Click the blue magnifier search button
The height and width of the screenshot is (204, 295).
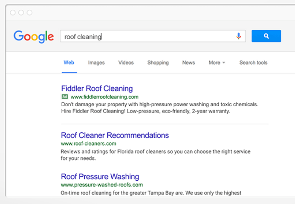point(266,36)
